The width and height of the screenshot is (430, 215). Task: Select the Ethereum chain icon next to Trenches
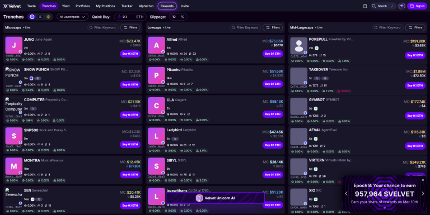32,17
